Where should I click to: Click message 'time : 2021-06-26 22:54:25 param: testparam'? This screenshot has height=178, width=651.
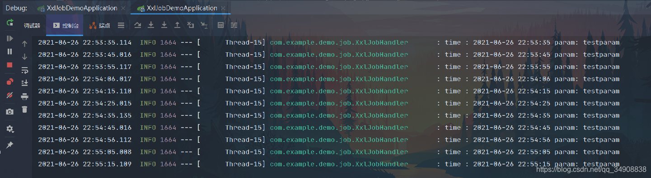pos(532,103)
